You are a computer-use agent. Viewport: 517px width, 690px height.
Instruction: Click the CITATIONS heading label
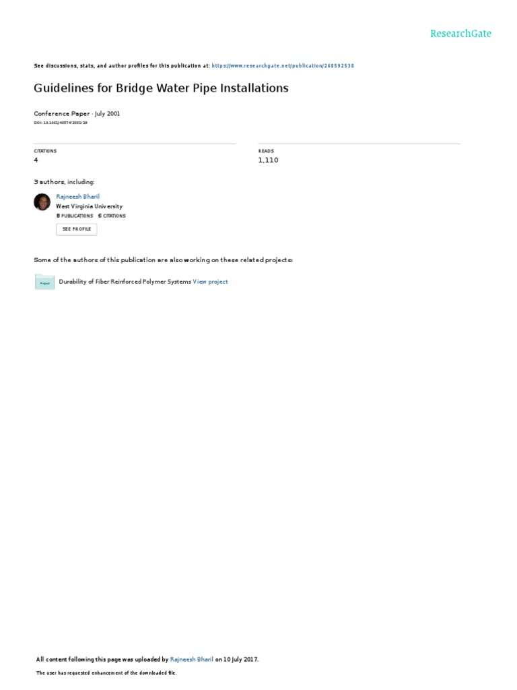45,151
